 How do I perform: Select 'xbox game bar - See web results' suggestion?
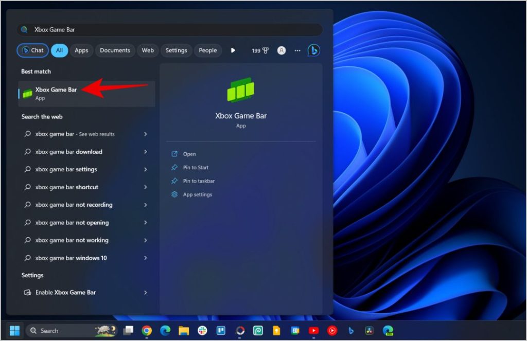click(86, 134)
